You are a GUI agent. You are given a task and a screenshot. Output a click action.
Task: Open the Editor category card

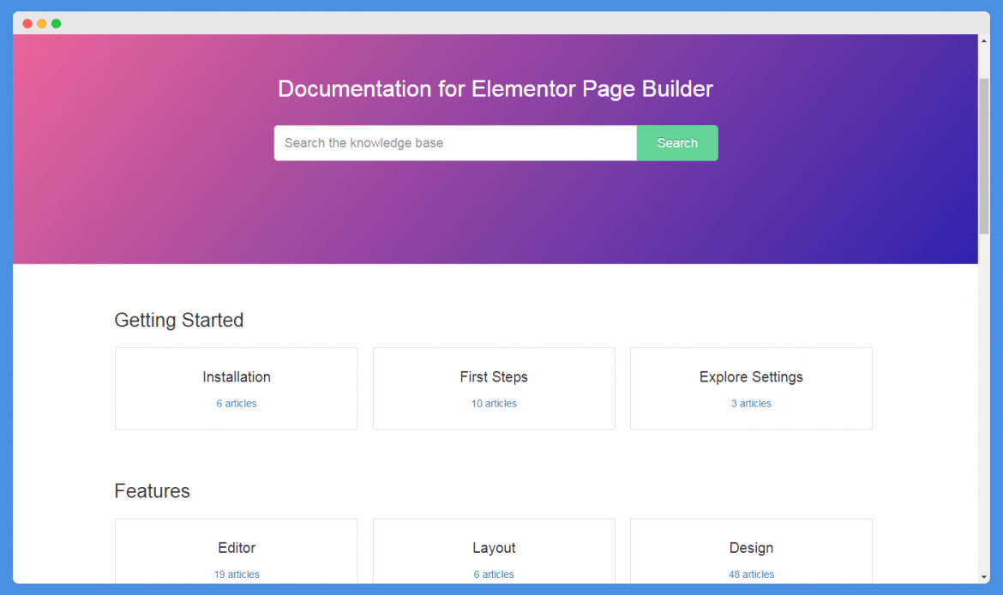pyautogui.click(x=236, y=551)
